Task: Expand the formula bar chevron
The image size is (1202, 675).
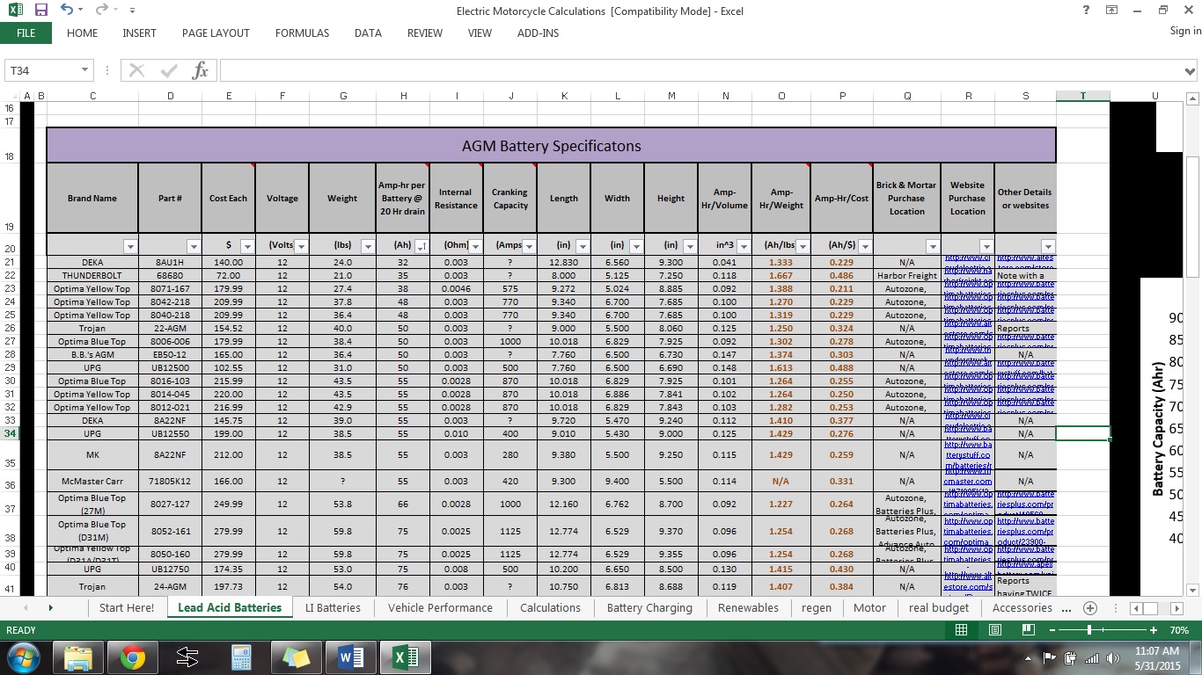Action: pos(1191,70)
